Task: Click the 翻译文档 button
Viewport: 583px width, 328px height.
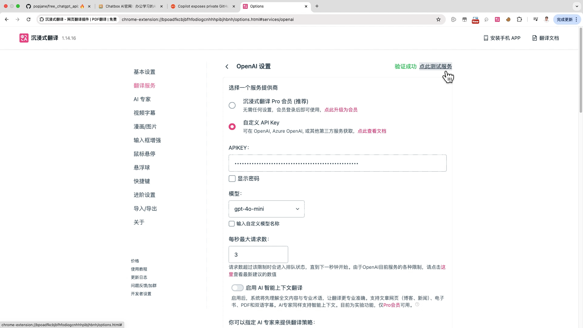Action: [546, 38]
